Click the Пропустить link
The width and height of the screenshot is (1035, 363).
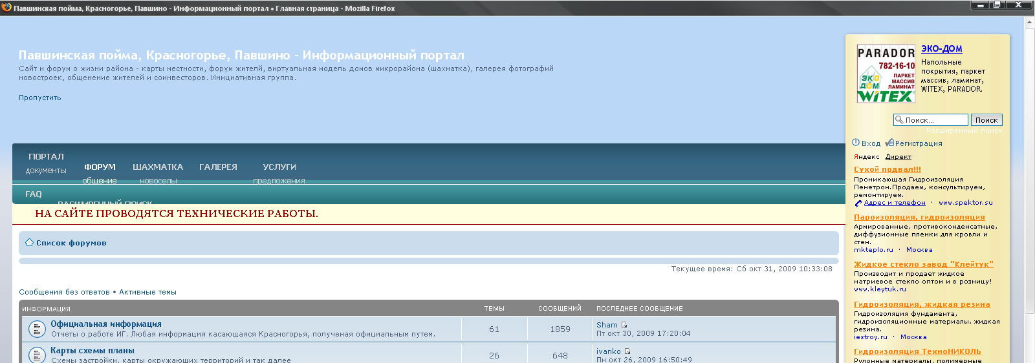coord(39,98)
